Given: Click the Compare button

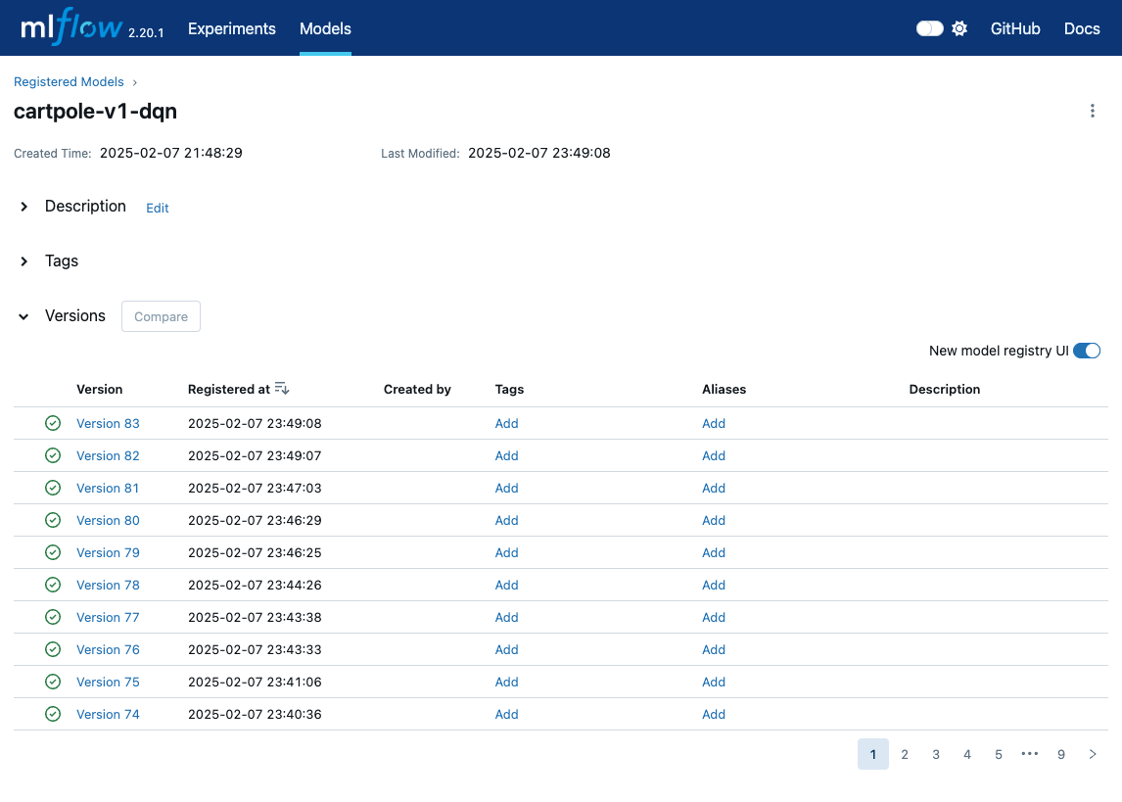Looking at the screenshot, I should tap(161, 316).
